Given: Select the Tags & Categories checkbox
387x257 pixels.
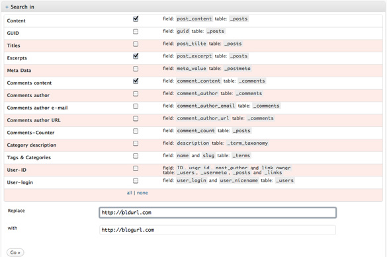Looking at the screenshot, I should point(136,156).
